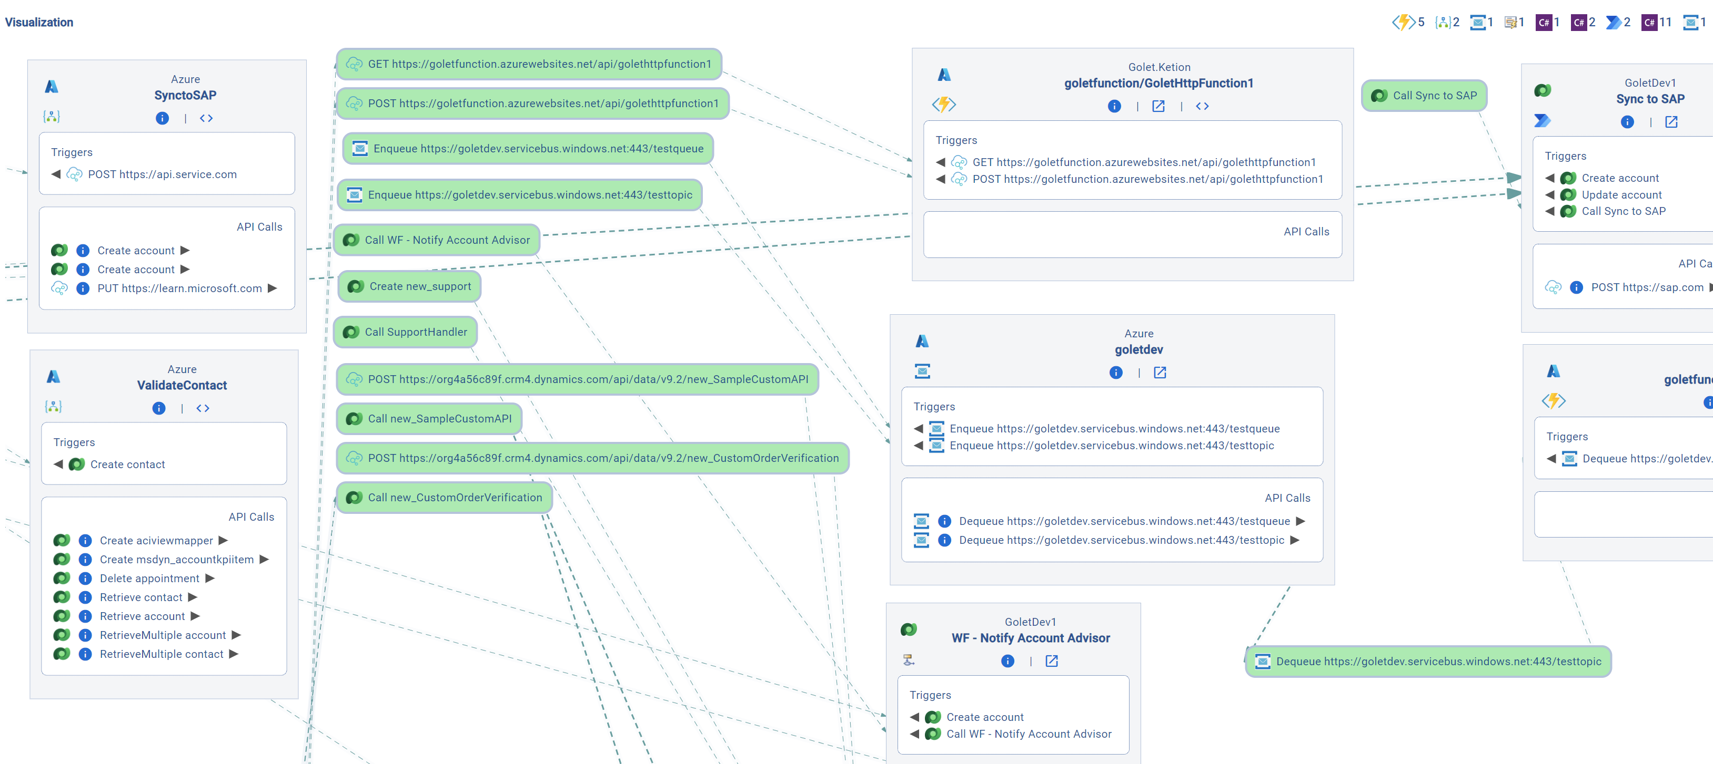1713x764 pixels.
Task: Filter by Logic App icon showing 2
Action: click(1443, 22)
